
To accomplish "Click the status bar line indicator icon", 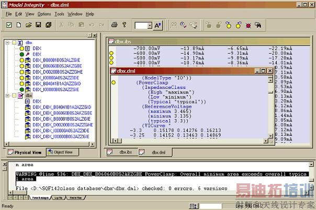I will (194, 206).
